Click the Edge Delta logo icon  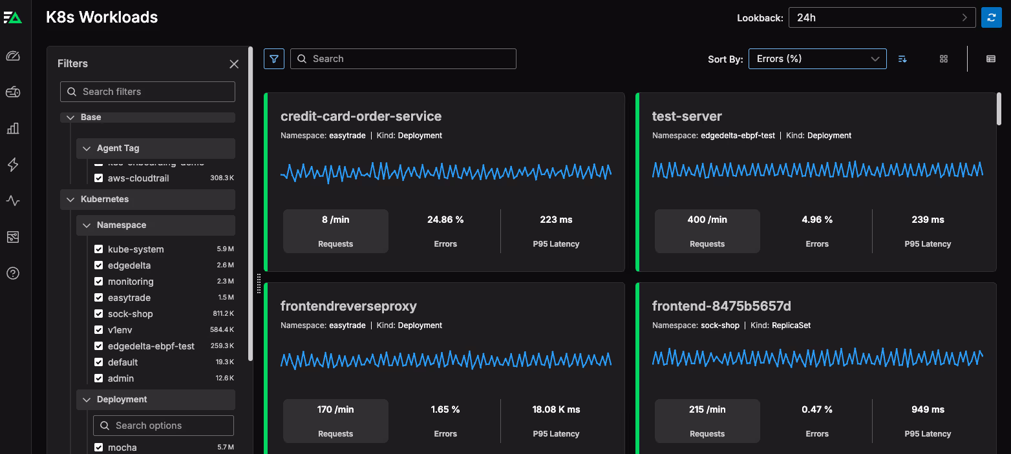click(13, 17)
